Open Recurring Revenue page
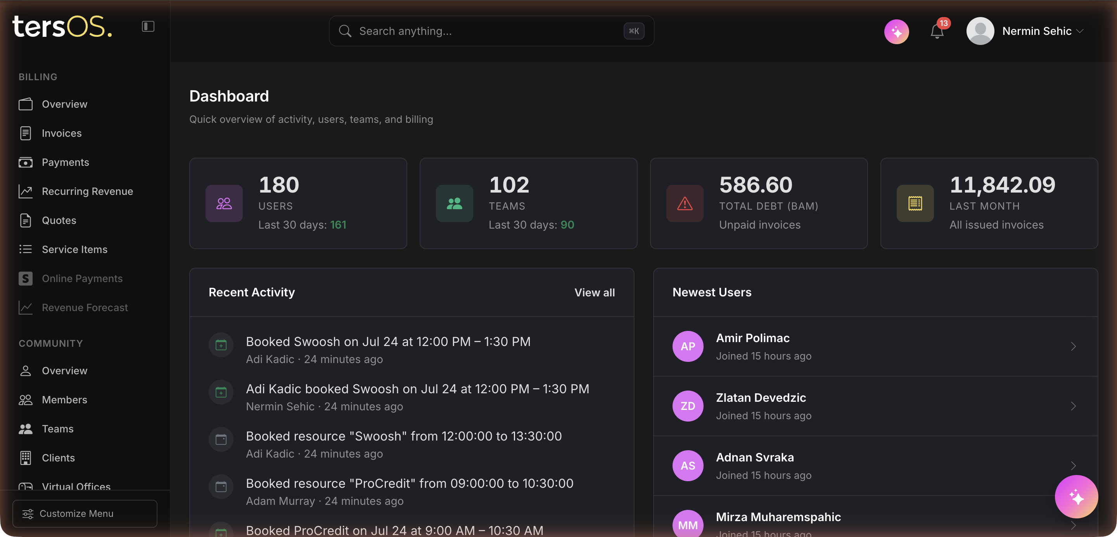Image resolution: width=1117 pixels, height=537 pixels. [87, 191]
